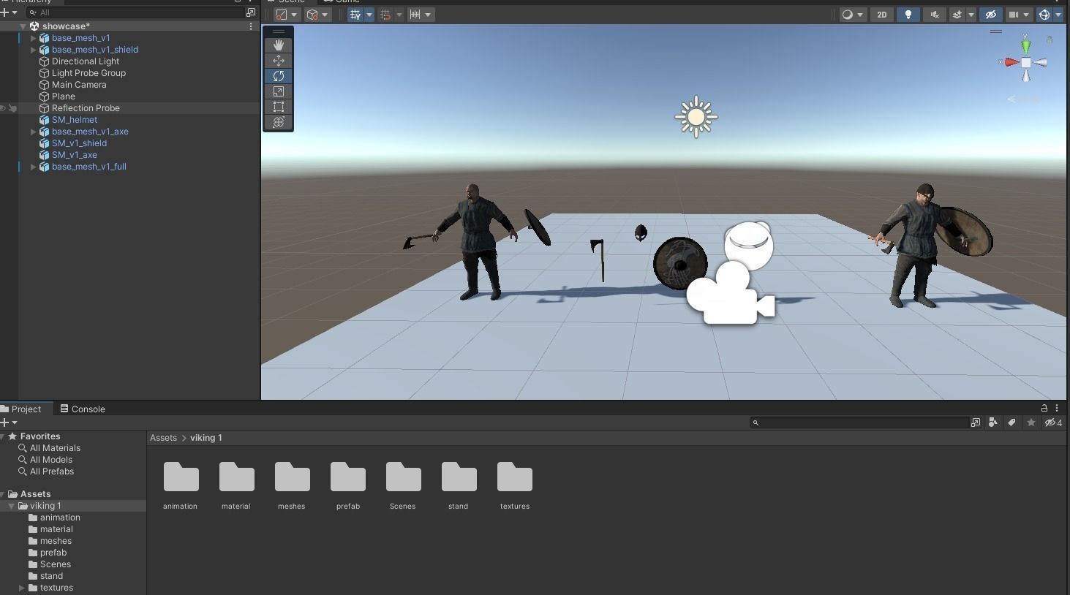1070x595 pixels.
Task: Toggle 2D view mode
Action: [x=882, y=15]
